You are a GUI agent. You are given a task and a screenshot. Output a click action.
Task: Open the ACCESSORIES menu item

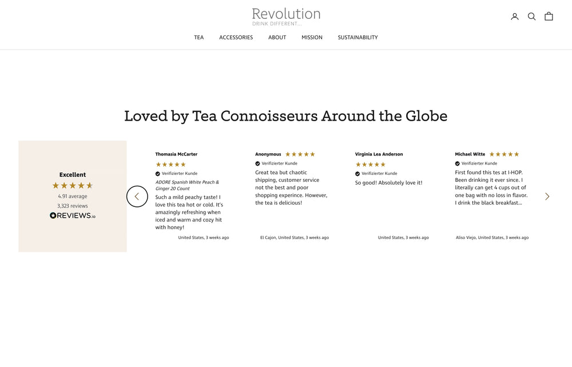click(236, 38)
